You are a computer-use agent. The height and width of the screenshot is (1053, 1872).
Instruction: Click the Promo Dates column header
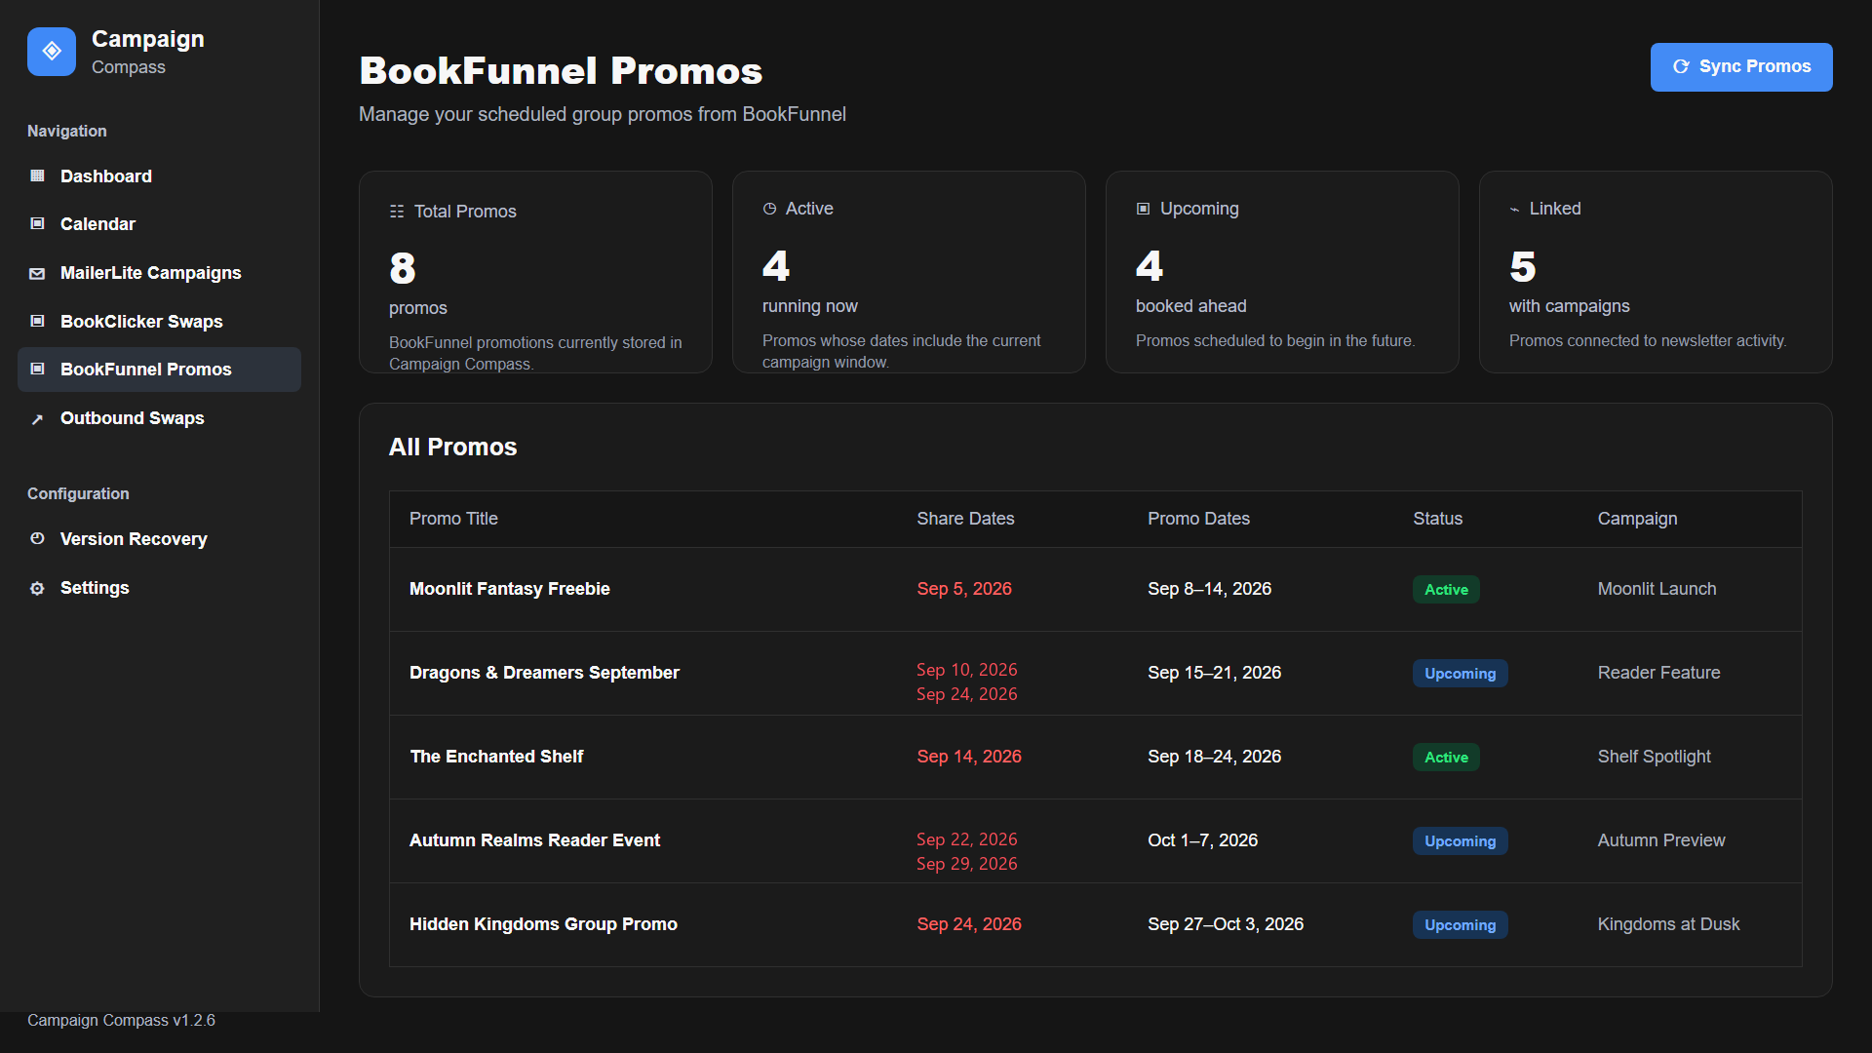tap(1198, 519)
